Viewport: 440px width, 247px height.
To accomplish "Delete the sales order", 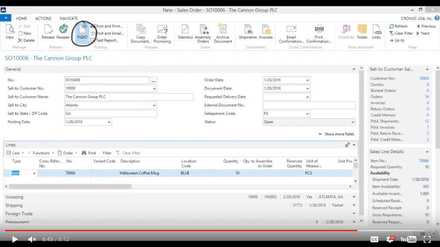I will tap(27, 40).
